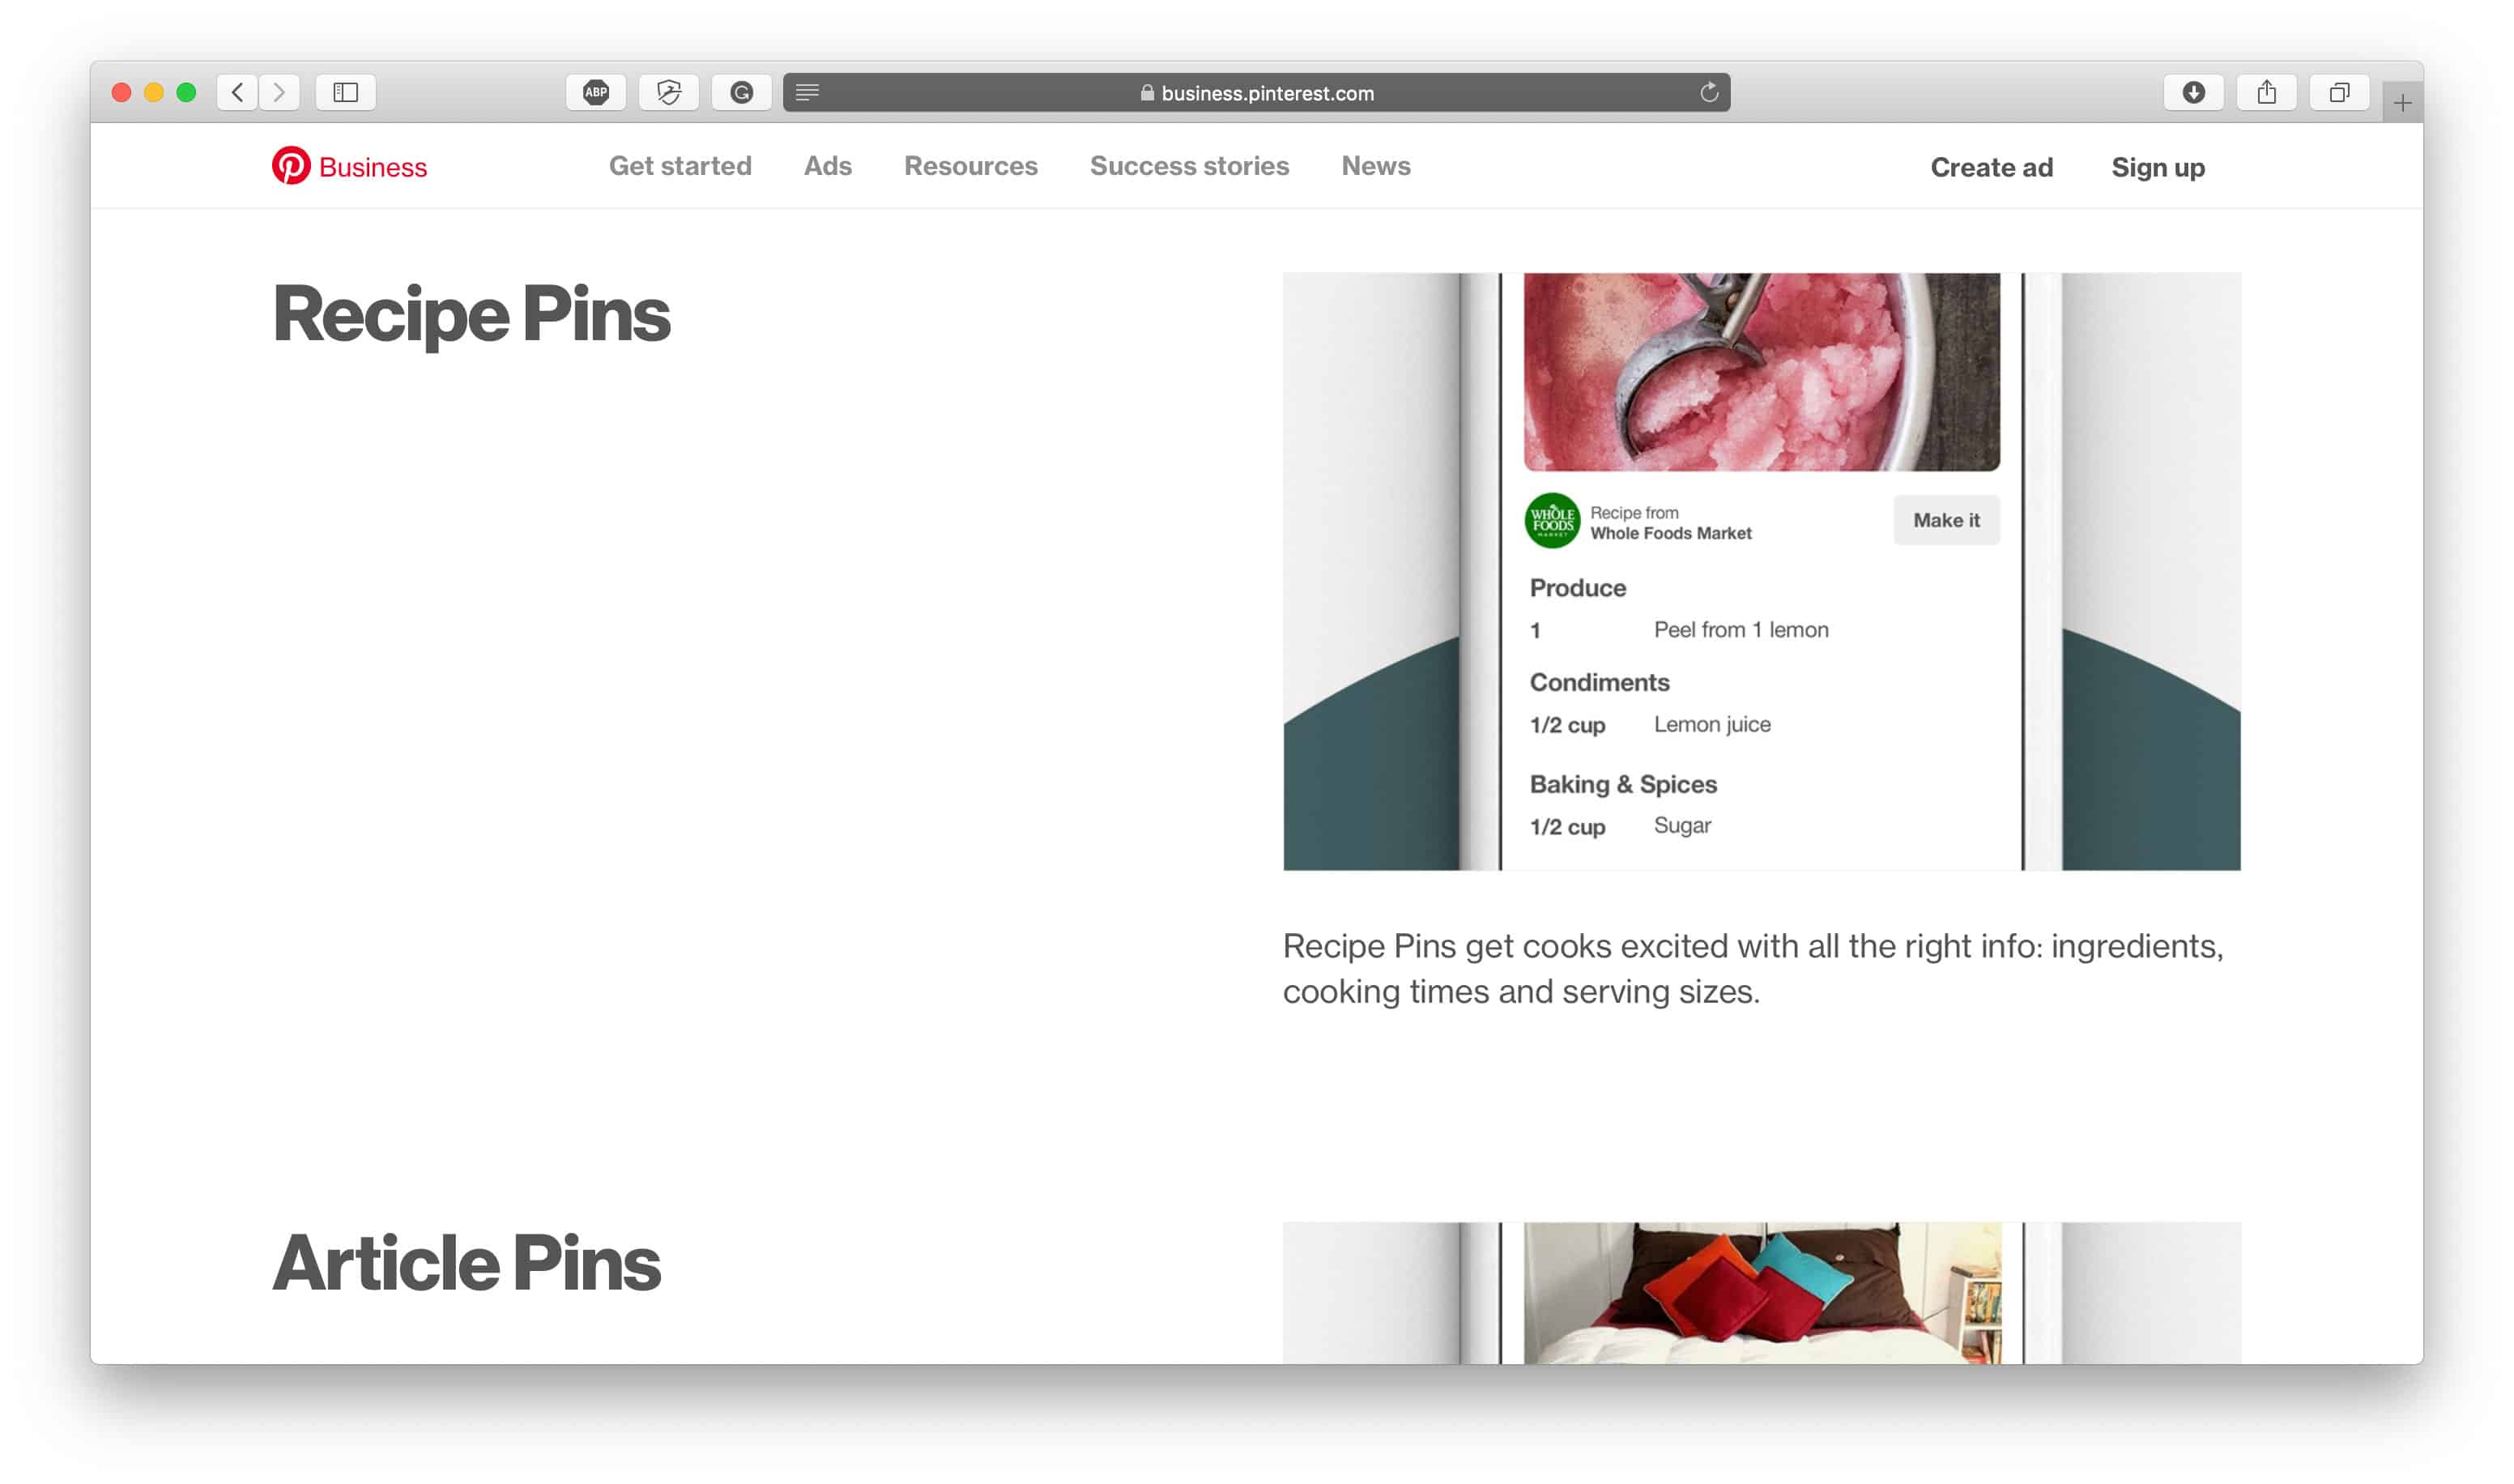
Task: Click the Make it button on Recipe Pin
Action: (x=1945, y=519)
